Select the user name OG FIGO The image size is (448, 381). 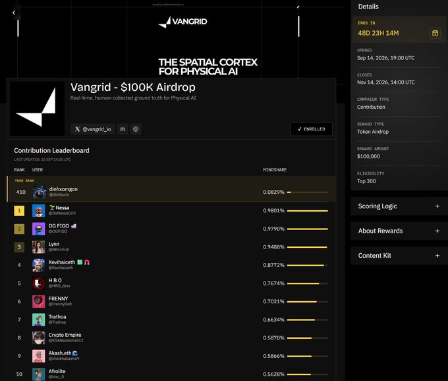[x=59, y=226]
